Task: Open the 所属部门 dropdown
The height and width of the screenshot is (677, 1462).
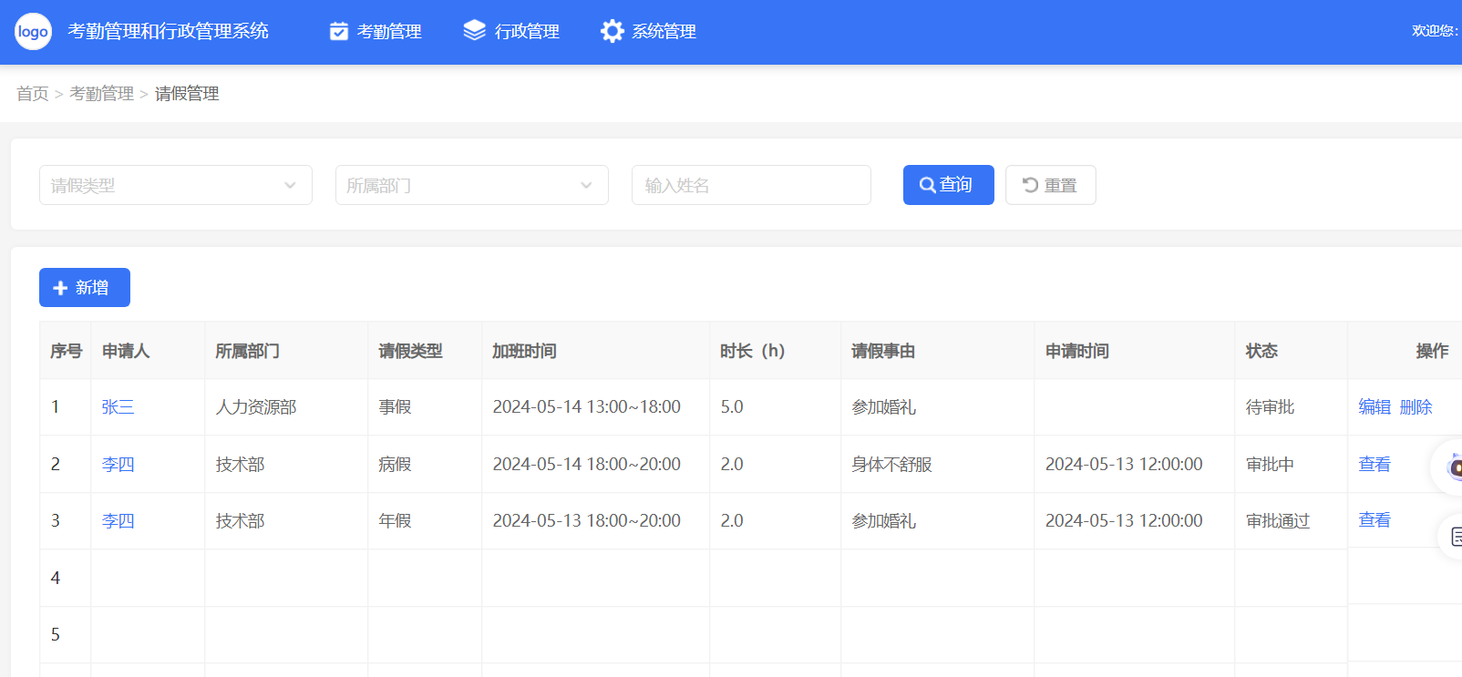Action: [x=472, y=185]
